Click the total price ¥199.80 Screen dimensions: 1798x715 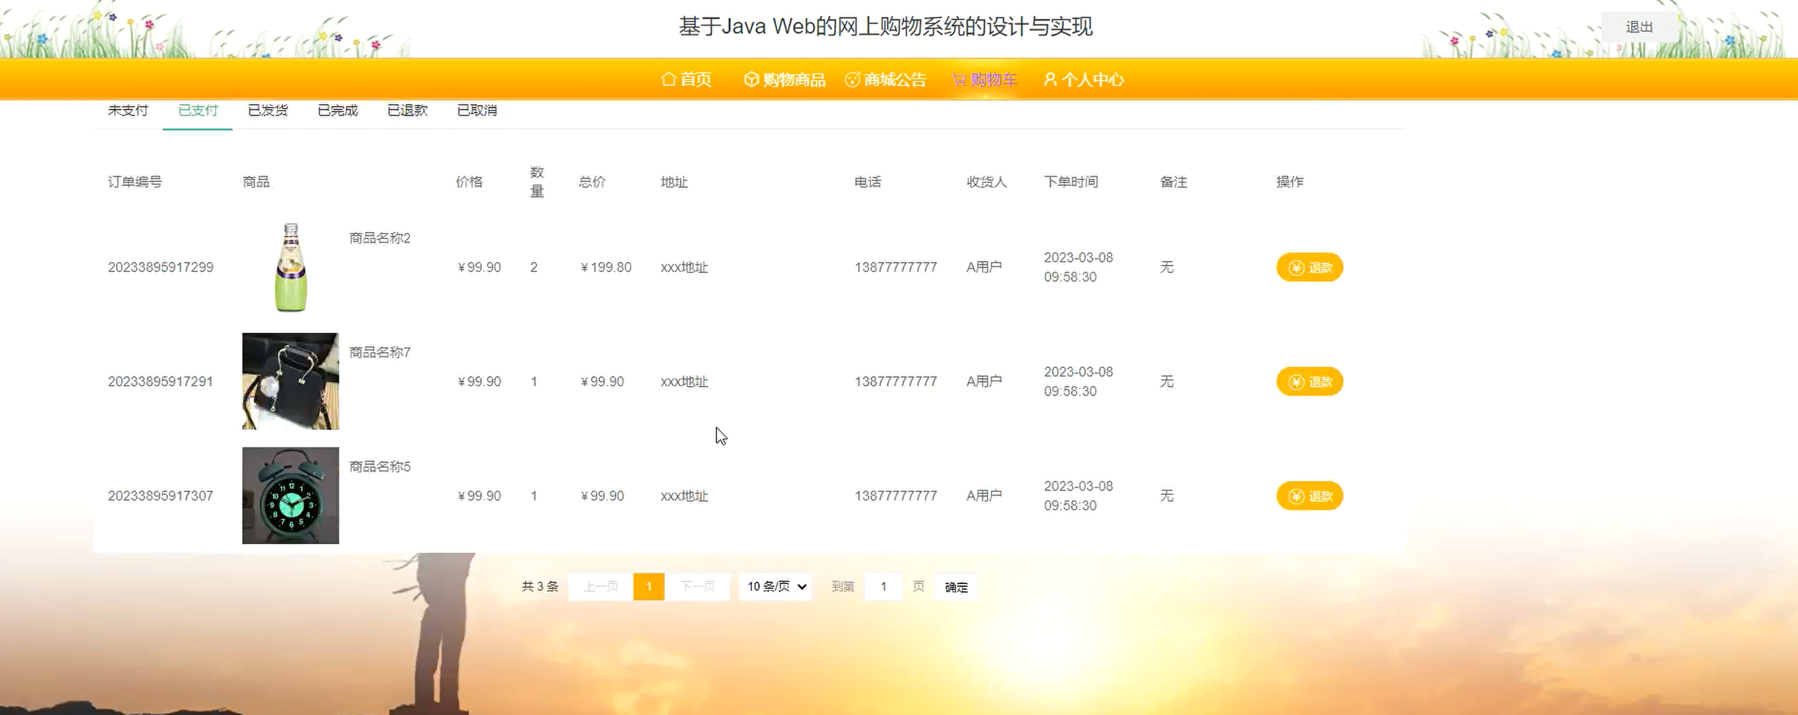[x=606, y=267]
